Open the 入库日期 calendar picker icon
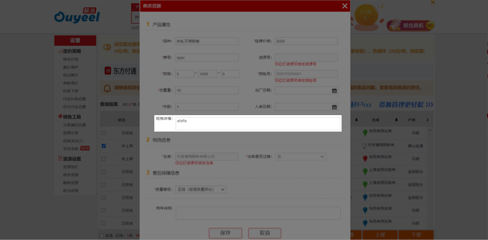This screenshot has width=488, height=240. point(334,107)
